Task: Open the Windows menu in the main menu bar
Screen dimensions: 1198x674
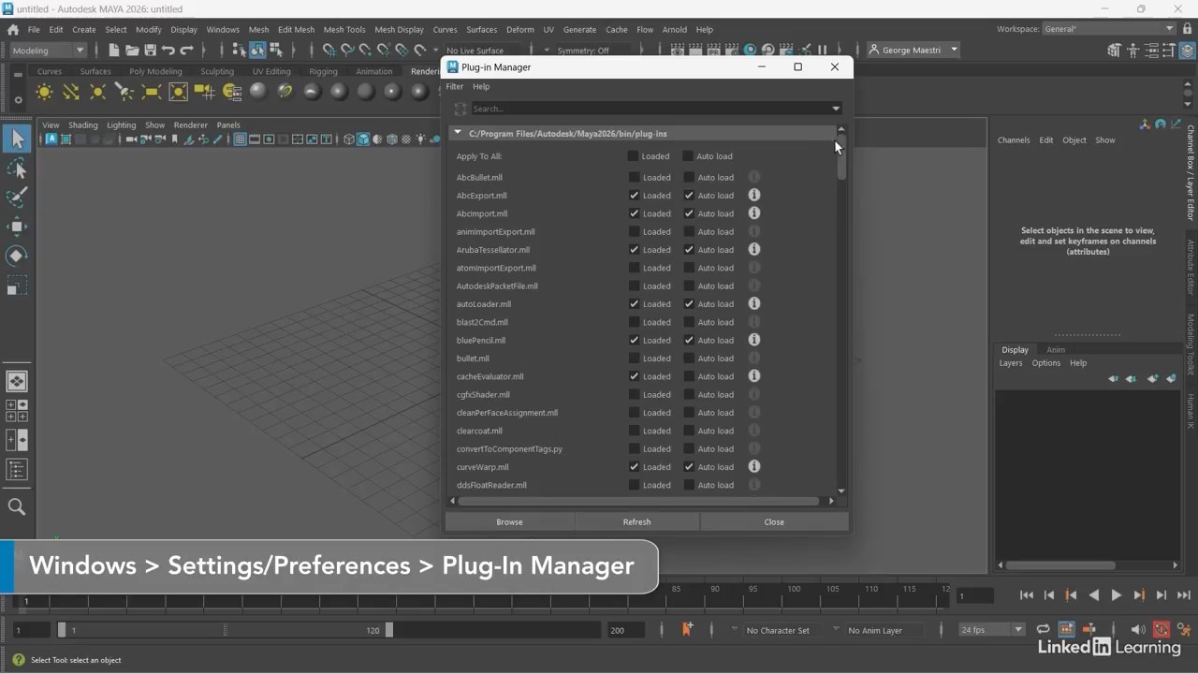Action: pos(223,29)
